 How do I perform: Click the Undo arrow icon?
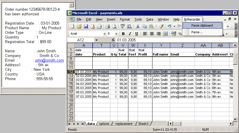pos(169,26)
